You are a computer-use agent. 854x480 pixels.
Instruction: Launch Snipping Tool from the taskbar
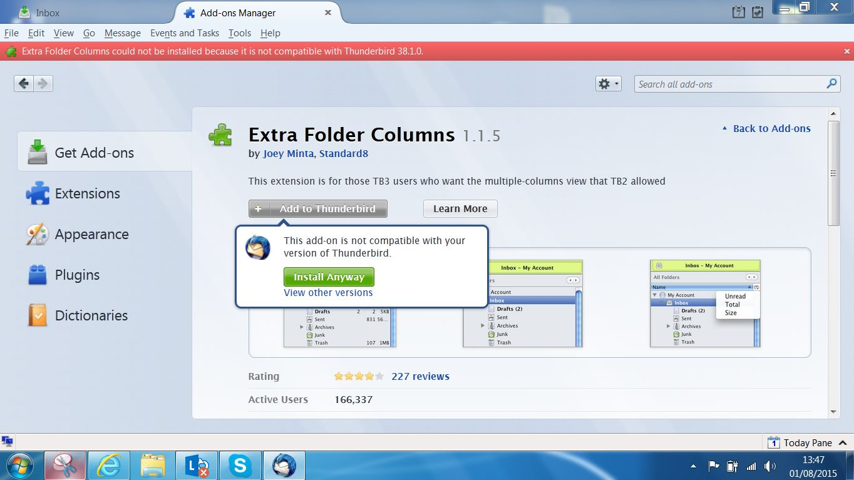tap(65, 466)
